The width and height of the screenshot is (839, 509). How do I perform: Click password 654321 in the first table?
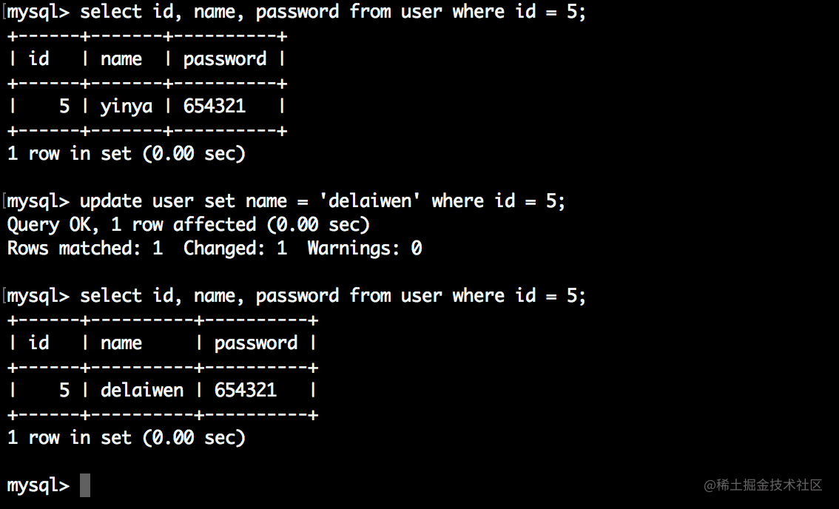click(215, 106)
